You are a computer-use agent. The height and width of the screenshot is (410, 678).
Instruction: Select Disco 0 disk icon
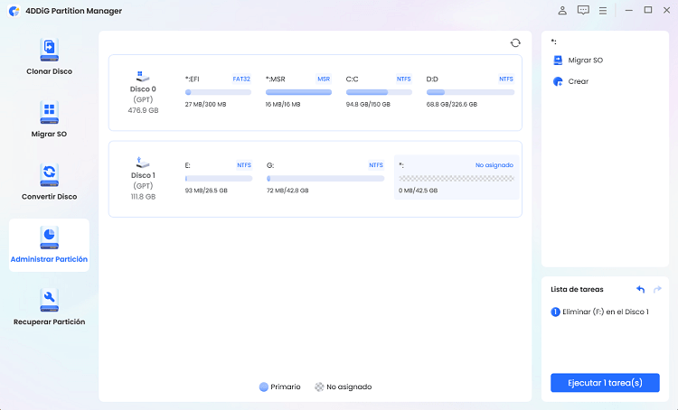(143, 78)
